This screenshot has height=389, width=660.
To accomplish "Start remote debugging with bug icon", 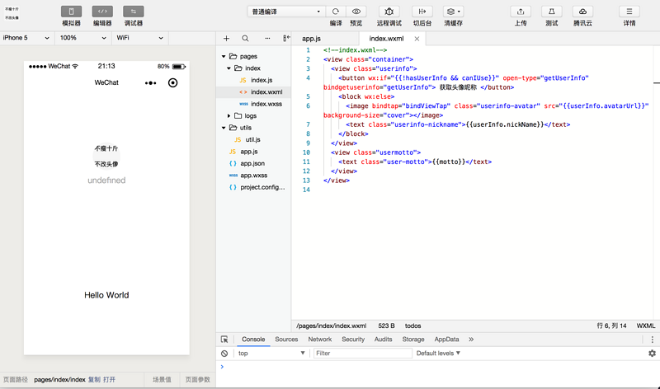I will tap(389, 12).
